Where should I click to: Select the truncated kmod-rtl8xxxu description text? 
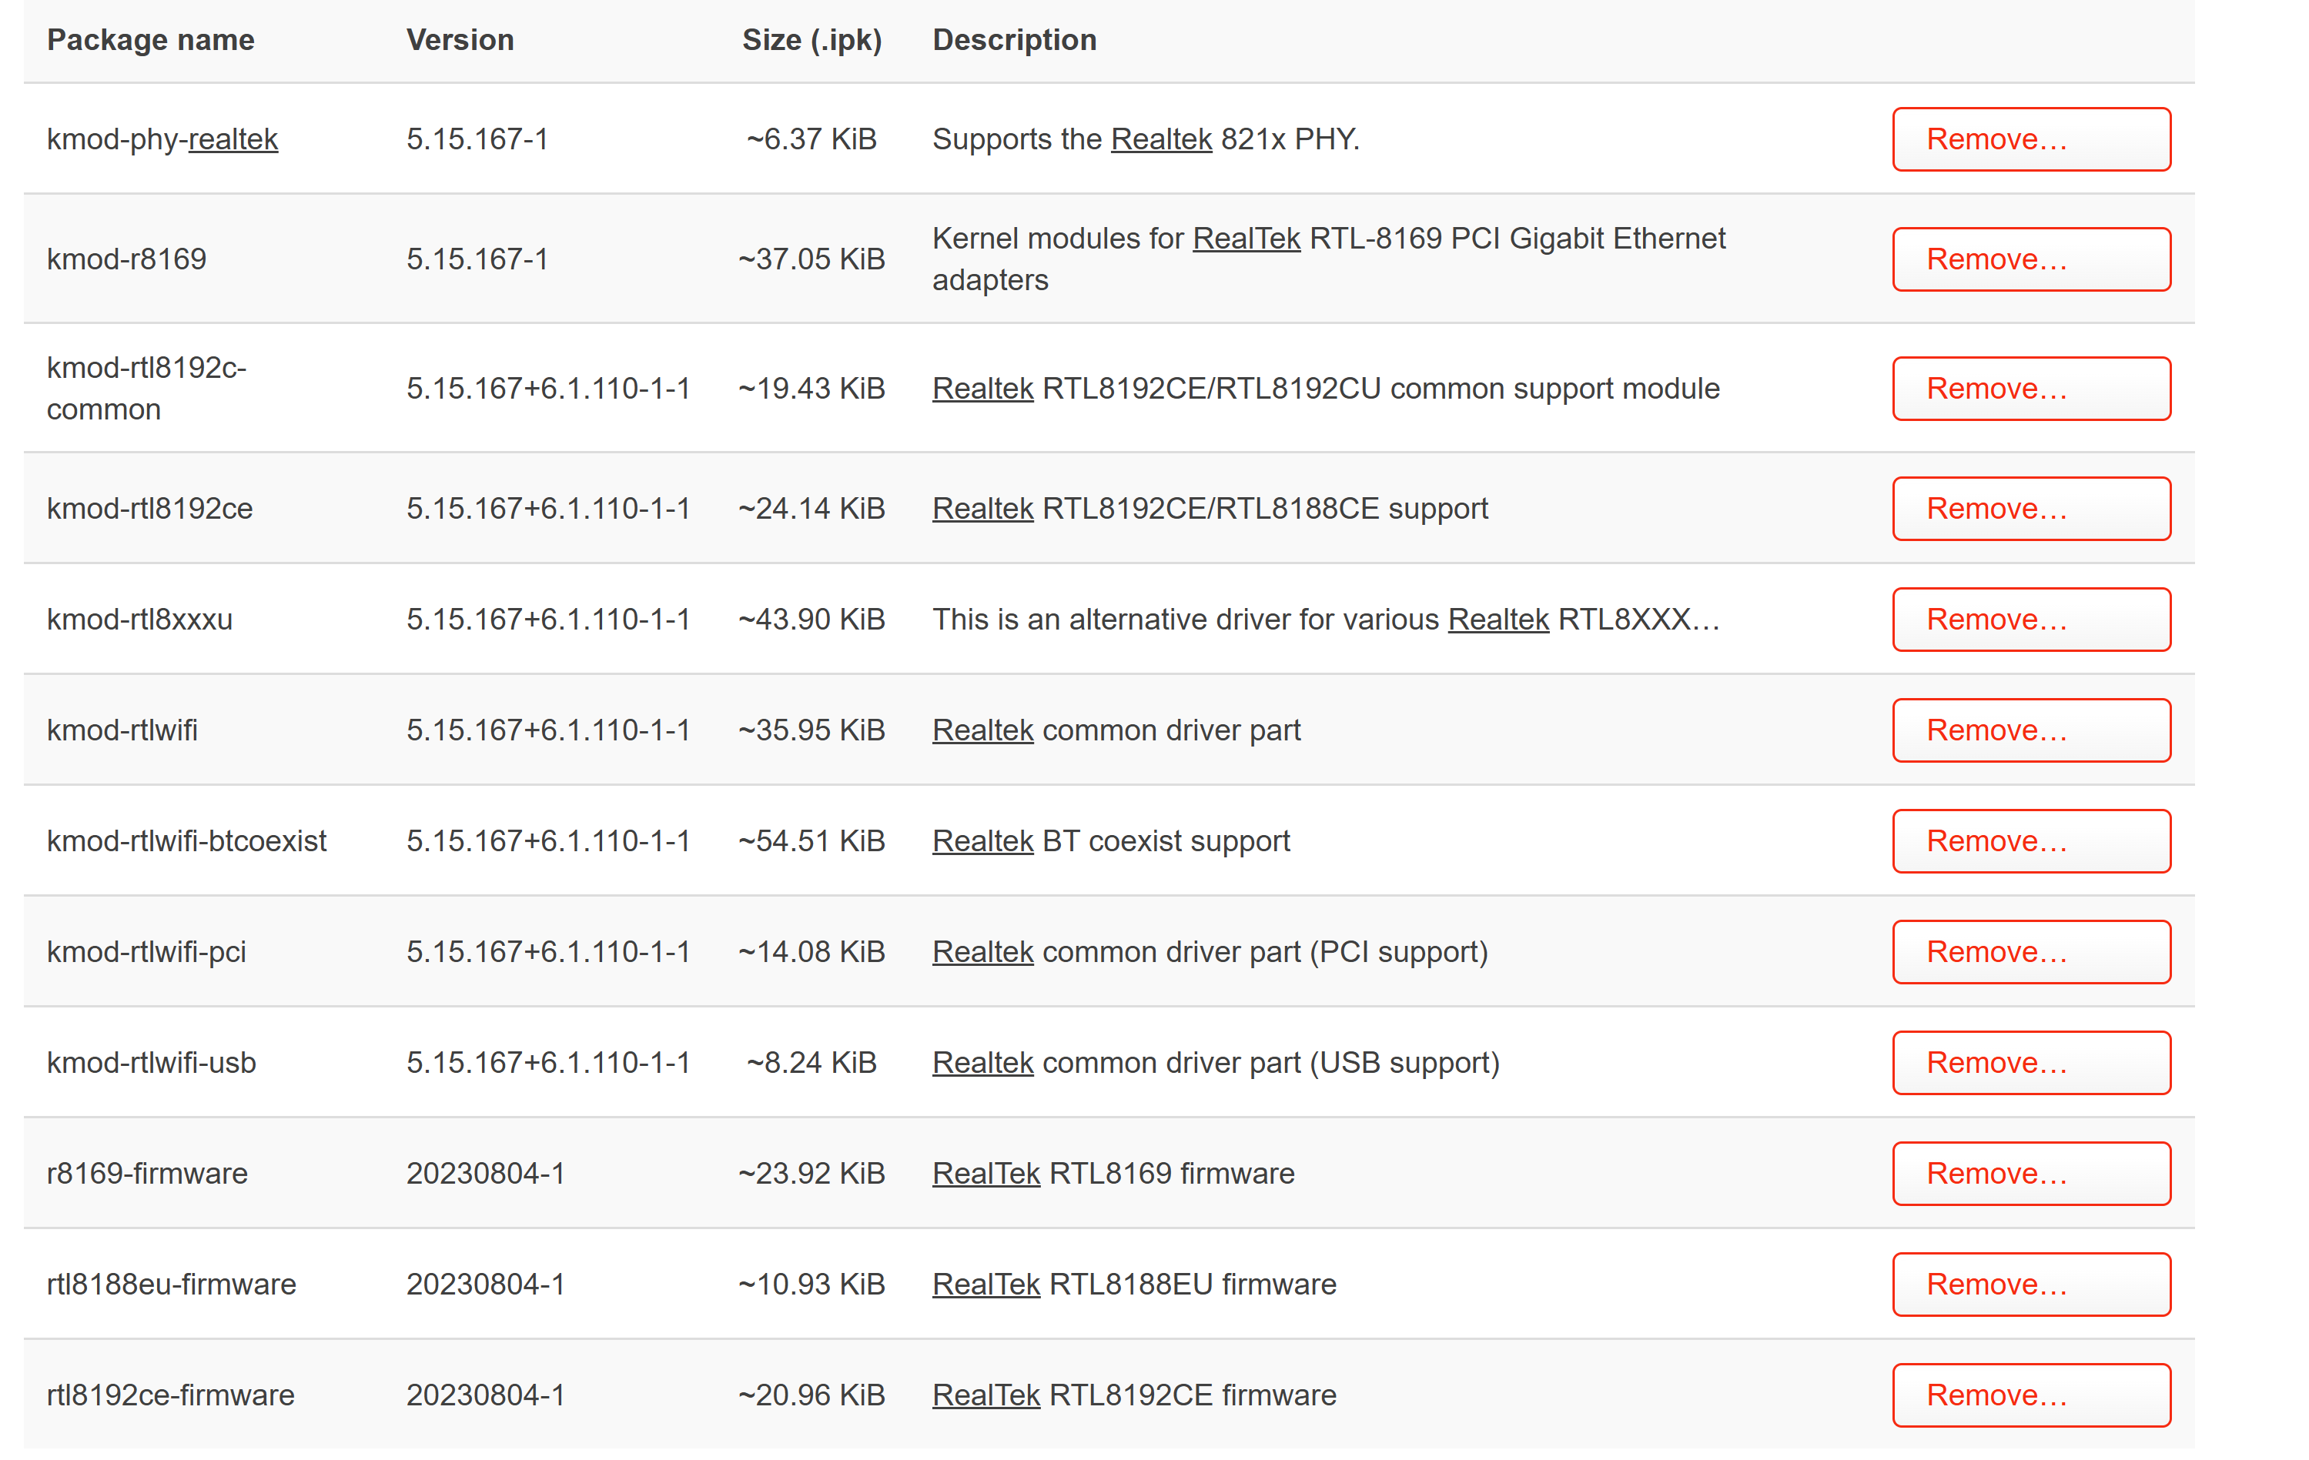pos(1326,620)
